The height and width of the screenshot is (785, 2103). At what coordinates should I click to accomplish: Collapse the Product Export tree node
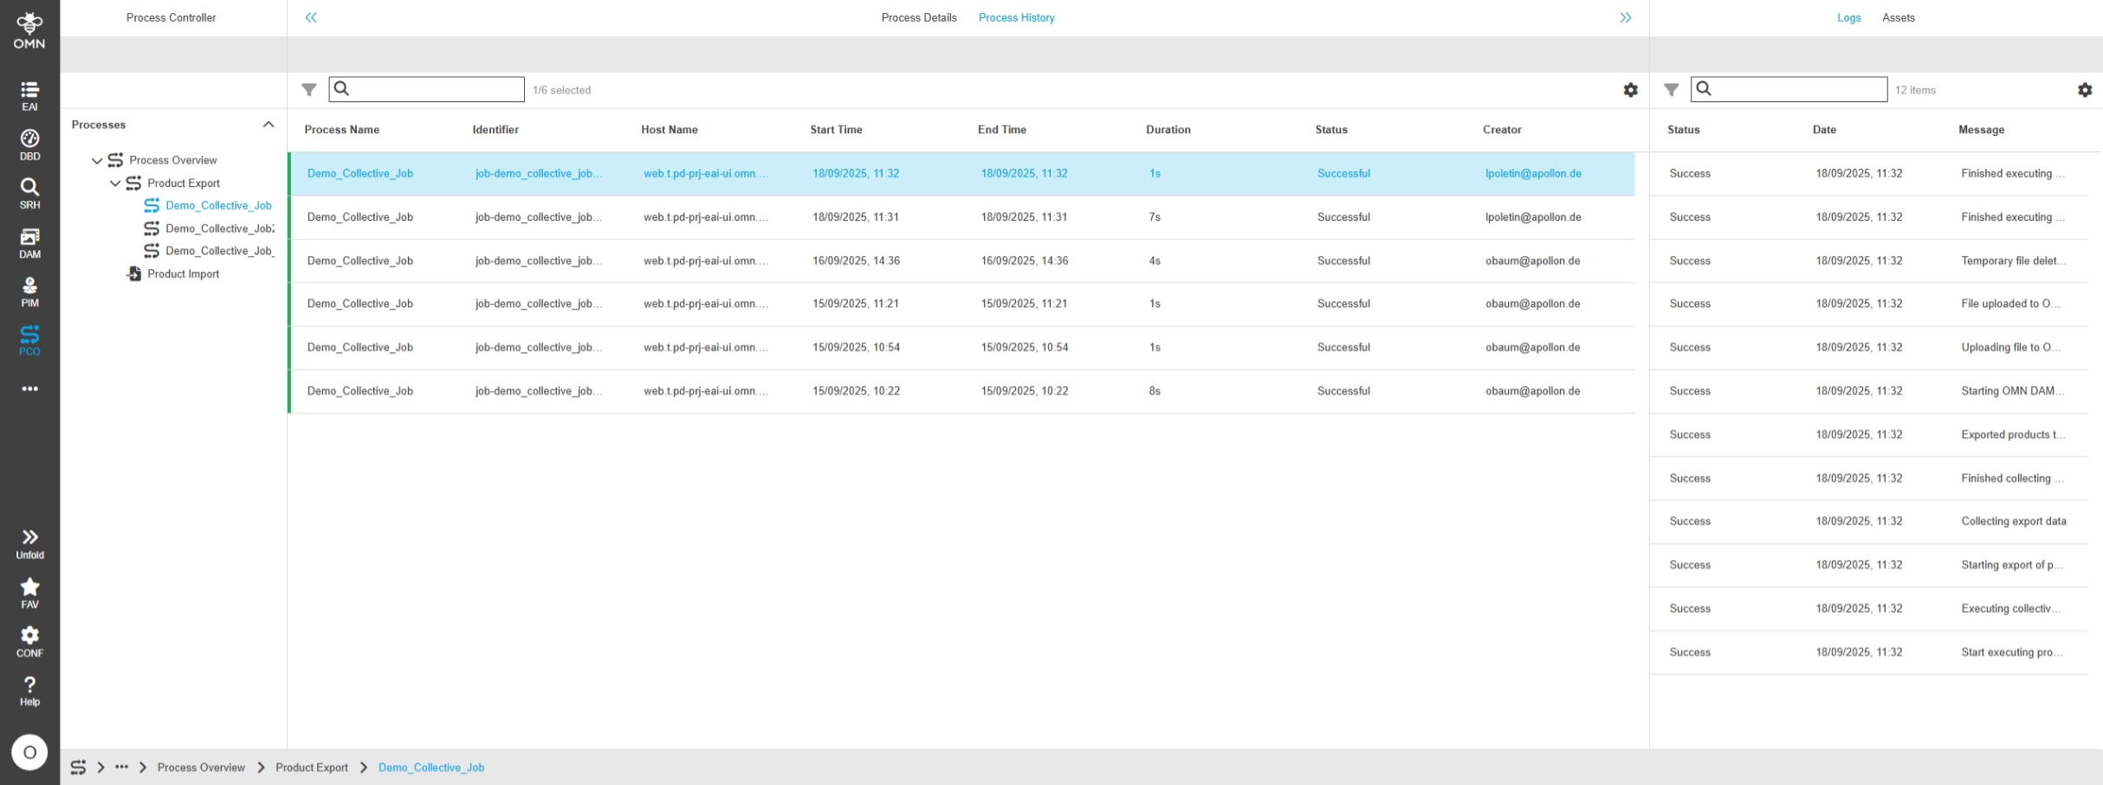click(115, 183)
